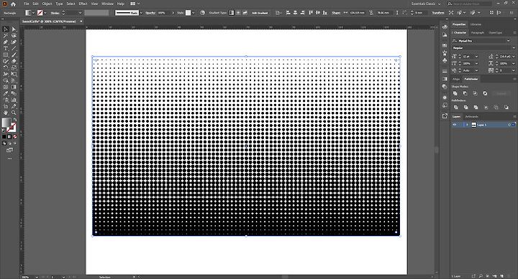Select the Hand tool

pyautogui.click(x=6, y=113)
